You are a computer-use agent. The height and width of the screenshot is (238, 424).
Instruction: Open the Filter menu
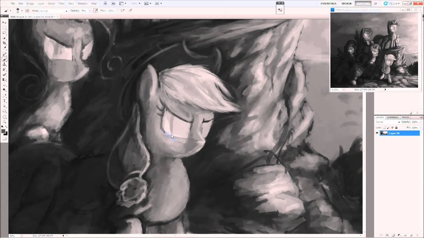[62, 4]
